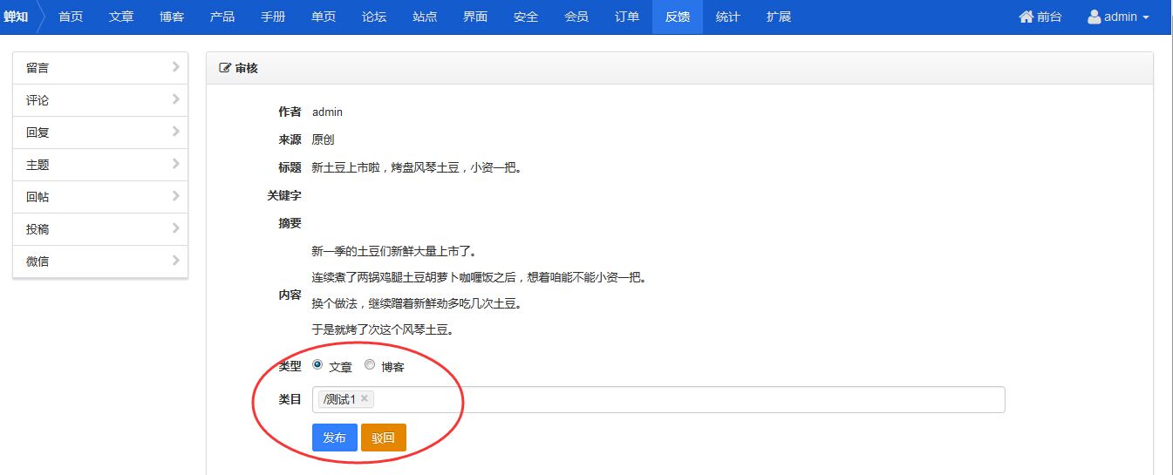Click the user icon beside admin
The image size is (1173, 475).
click(x=1094, y=17)
